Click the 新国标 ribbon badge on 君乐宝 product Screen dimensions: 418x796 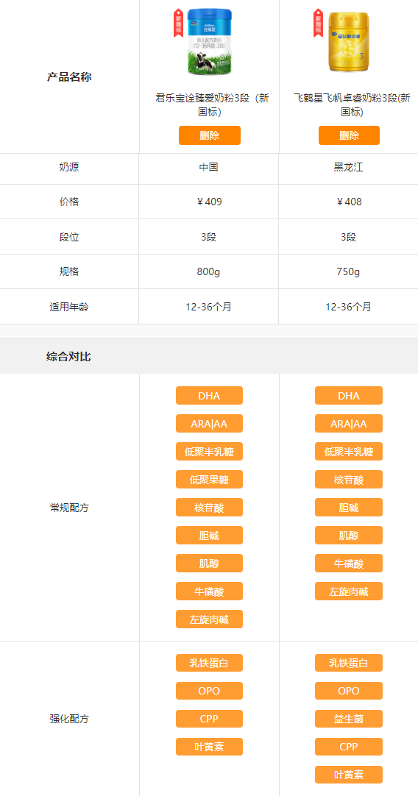pos(178,23)
